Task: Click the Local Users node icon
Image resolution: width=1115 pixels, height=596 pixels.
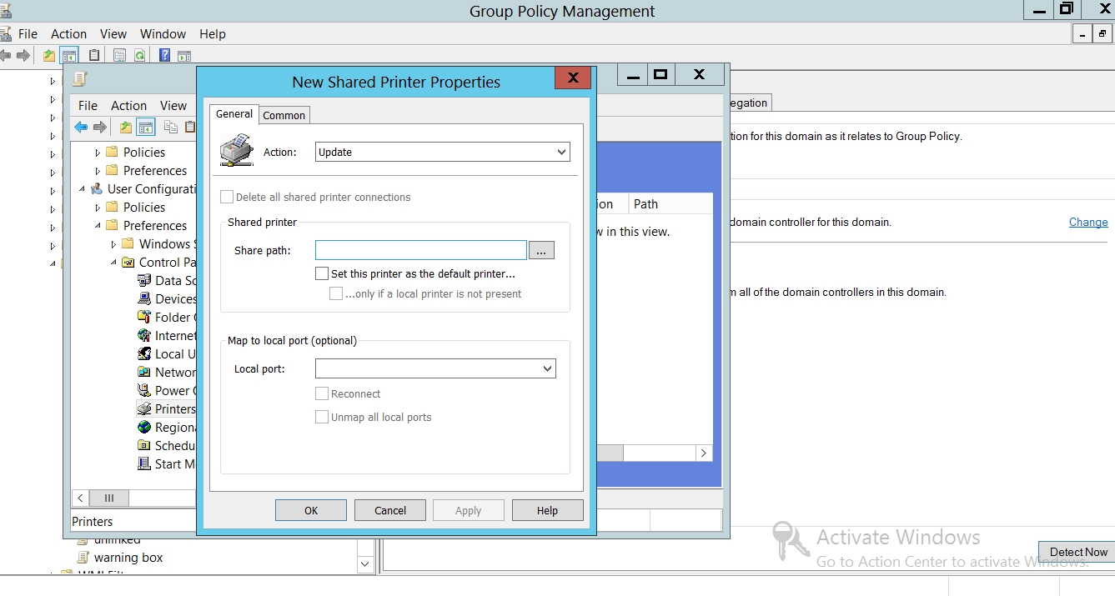Action: tap(144, 353)
